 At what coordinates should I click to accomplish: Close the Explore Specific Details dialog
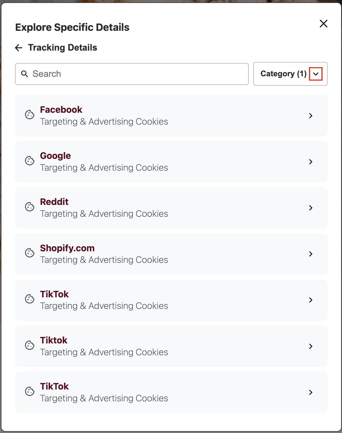(323, 24)
